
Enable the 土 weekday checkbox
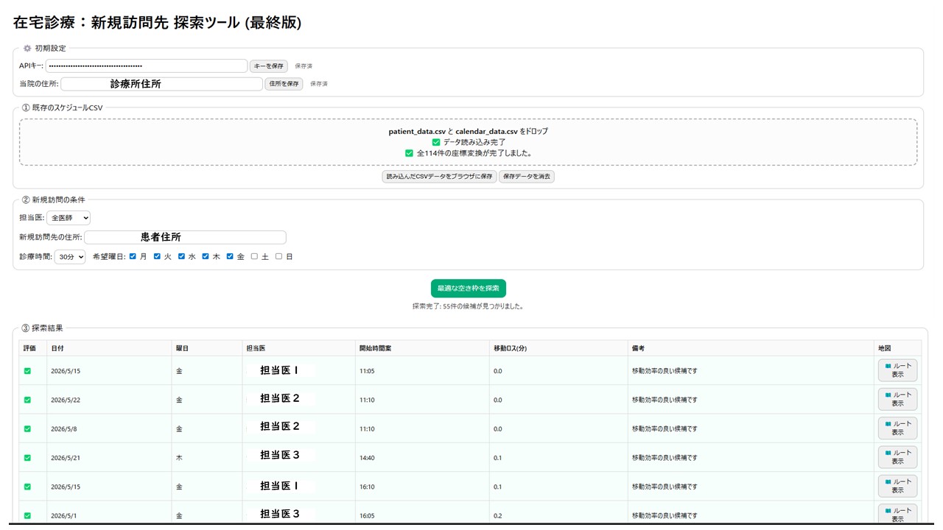pyautogui.click(x=254, y=256)
